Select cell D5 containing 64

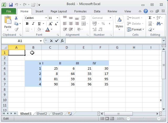(x=67, y=74)
